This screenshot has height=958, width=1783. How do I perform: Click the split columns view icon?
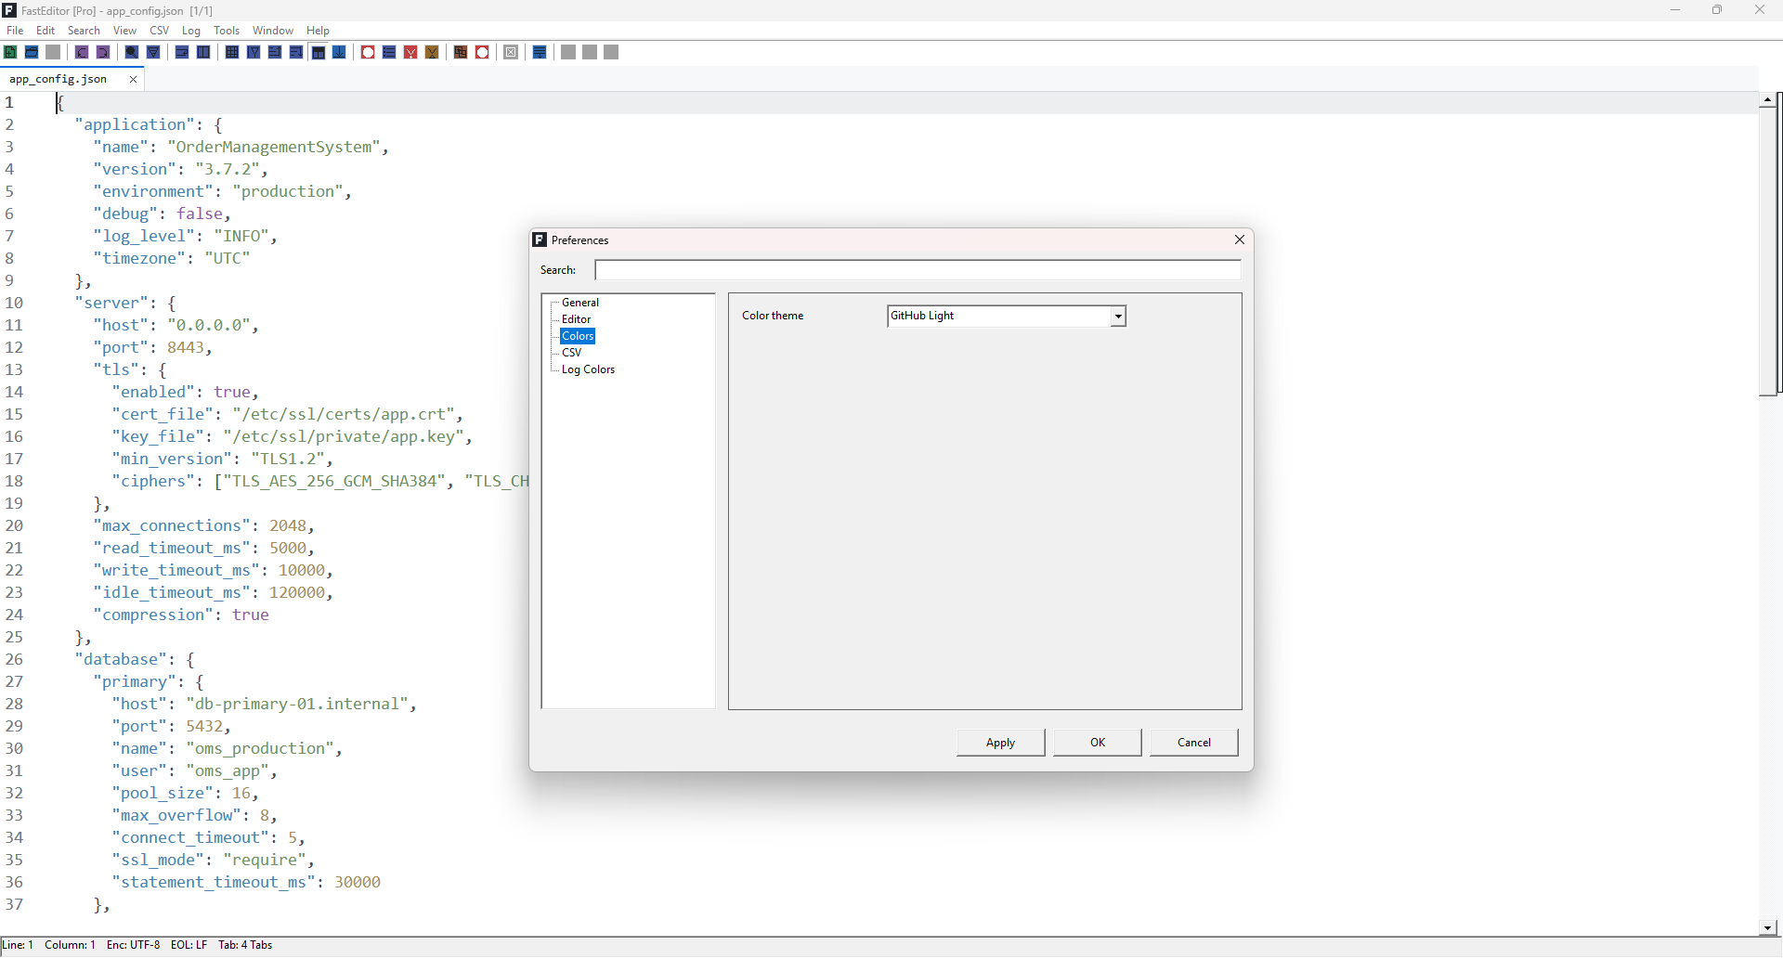click(203, 52)
